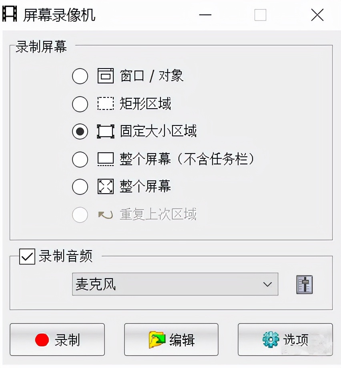Click the full screen arrows icon
Viewport: 341px width, 368px height.
[106, 186]
